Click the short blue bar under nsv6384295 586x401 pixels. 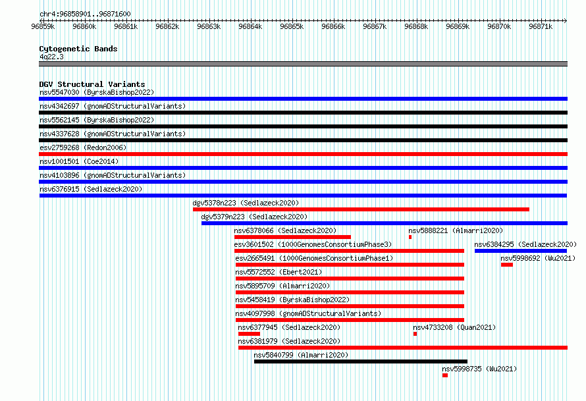pos(521,251)
